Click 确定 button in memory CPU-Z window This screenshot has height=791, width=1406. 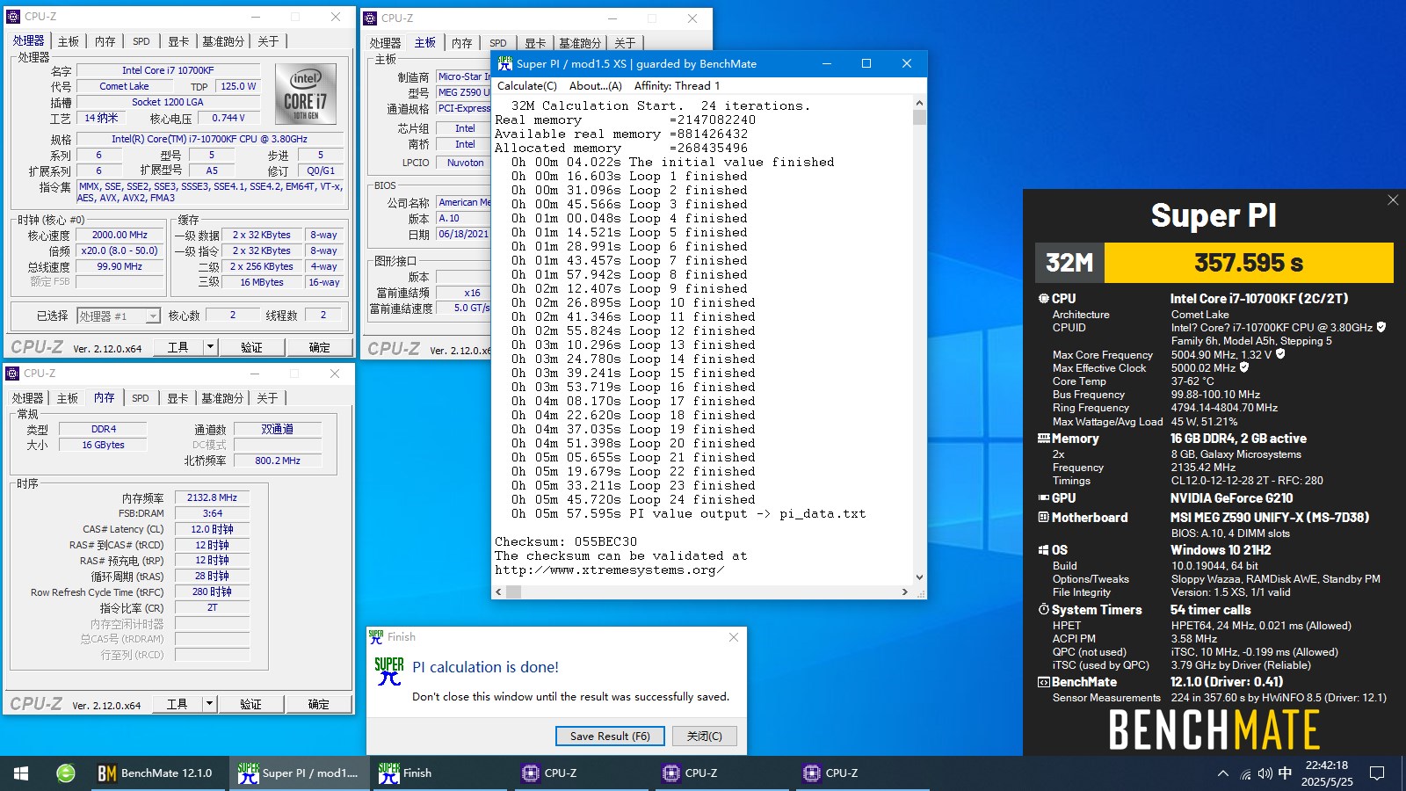[319, 704]
